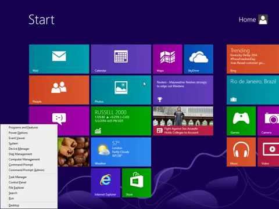Select System in the quick menu
The height and width of the screenshot is (209, 279).
(29, 143)
